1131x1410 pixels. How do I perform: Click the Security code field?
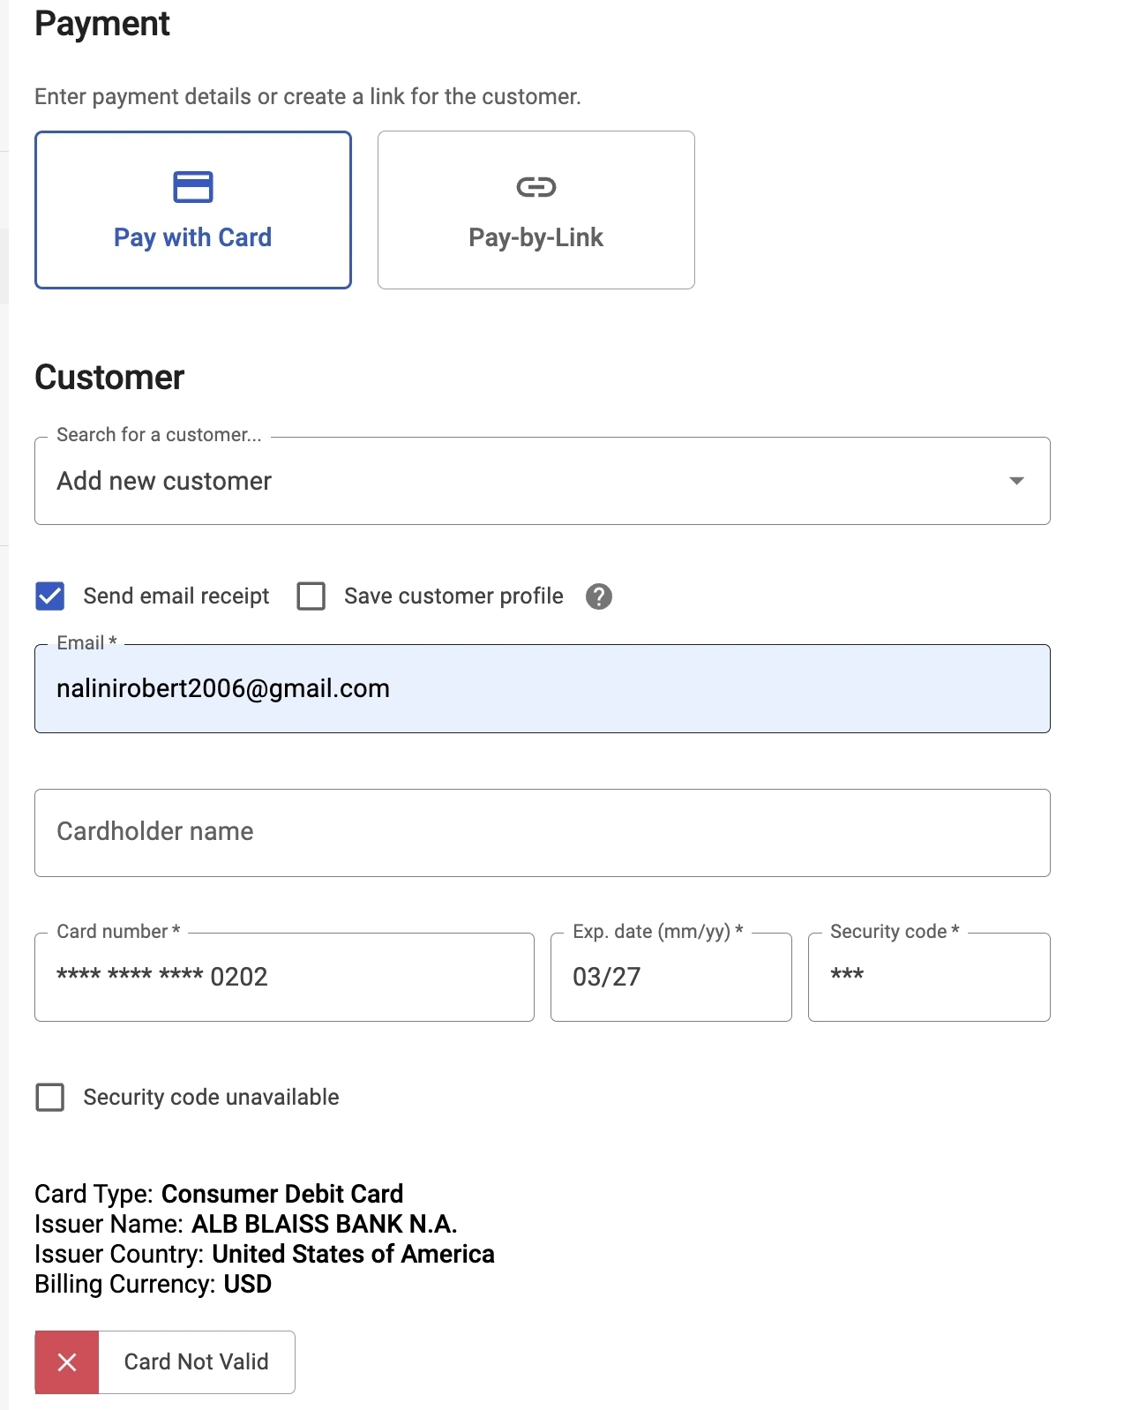click(x=928, y=978)
